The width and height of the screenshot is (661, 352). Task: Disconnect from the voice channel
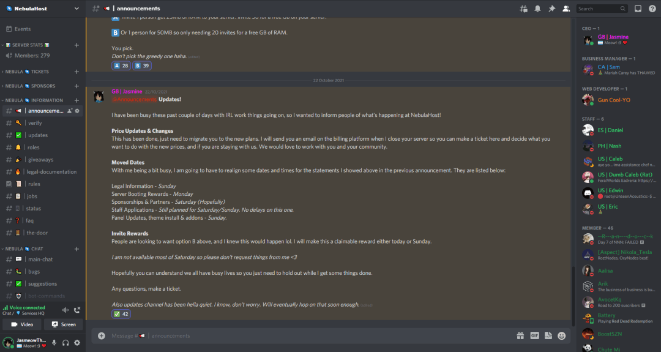pyautogui.click(x=77, y=310)
